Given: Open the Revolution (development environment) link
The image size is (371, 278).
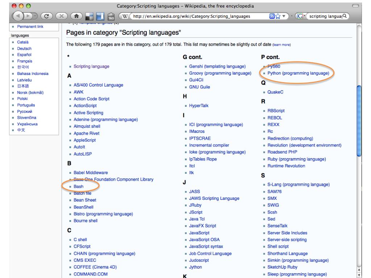Looking at the screenshot, I should click(x=304, y=145).
